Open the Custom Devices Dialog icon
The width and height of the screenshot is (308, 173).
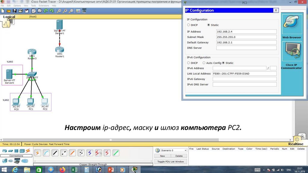pos(84,11)
